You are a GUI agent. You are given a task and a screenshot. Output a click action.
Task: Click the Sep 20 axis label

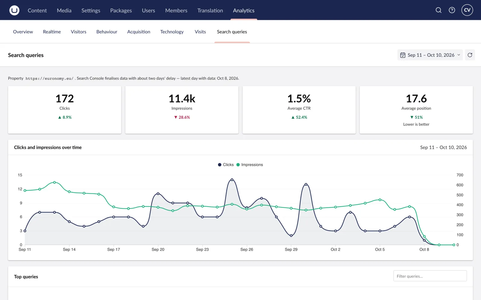tap(158, 250)
